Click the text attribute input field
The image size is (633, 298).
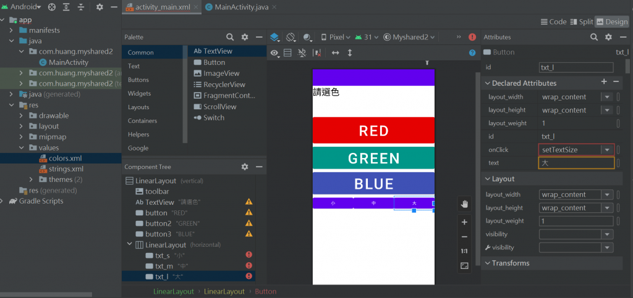tap(576, 163)
